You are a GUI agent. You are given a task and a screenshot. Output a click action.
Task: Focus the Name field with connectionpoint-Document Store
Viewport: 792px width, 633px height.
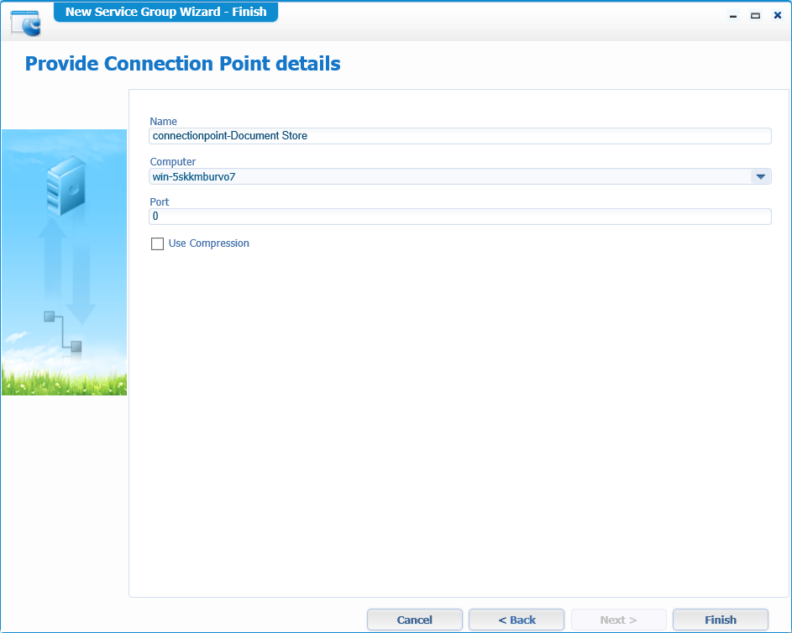(x=459, y=136)
